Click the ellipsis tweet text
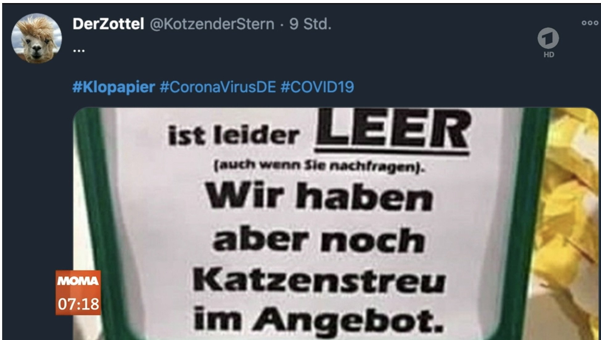 point(79,50)
